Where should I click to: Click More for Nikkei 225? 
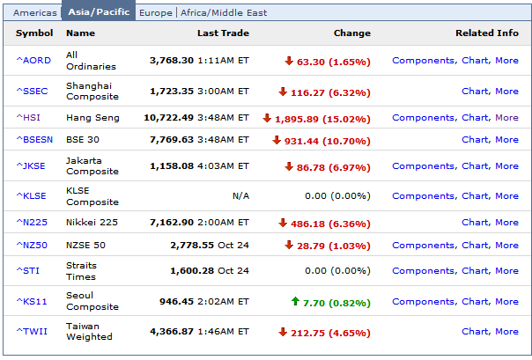tap(506, 223)
